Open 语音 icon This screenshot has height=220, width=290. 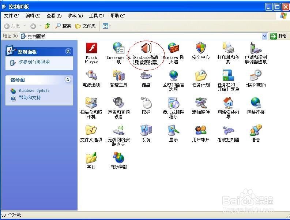pos(256,130)
